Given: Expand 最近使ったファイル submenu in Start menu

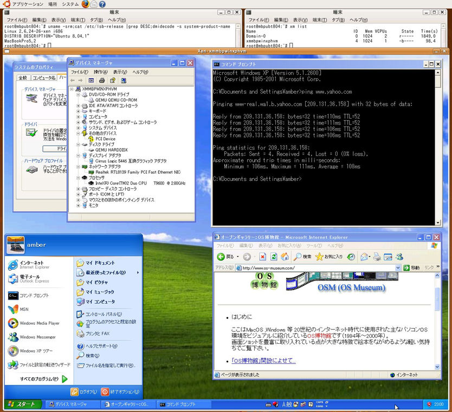Looking at the screenshot, I should click(x=108, y=272).
